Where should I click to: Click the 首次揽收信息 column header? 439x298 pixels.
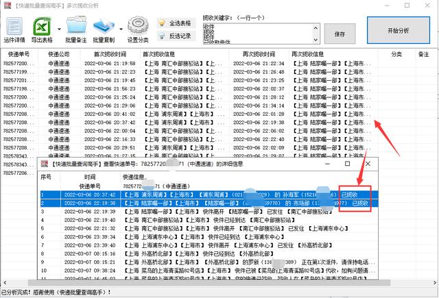tap(185, 54)
